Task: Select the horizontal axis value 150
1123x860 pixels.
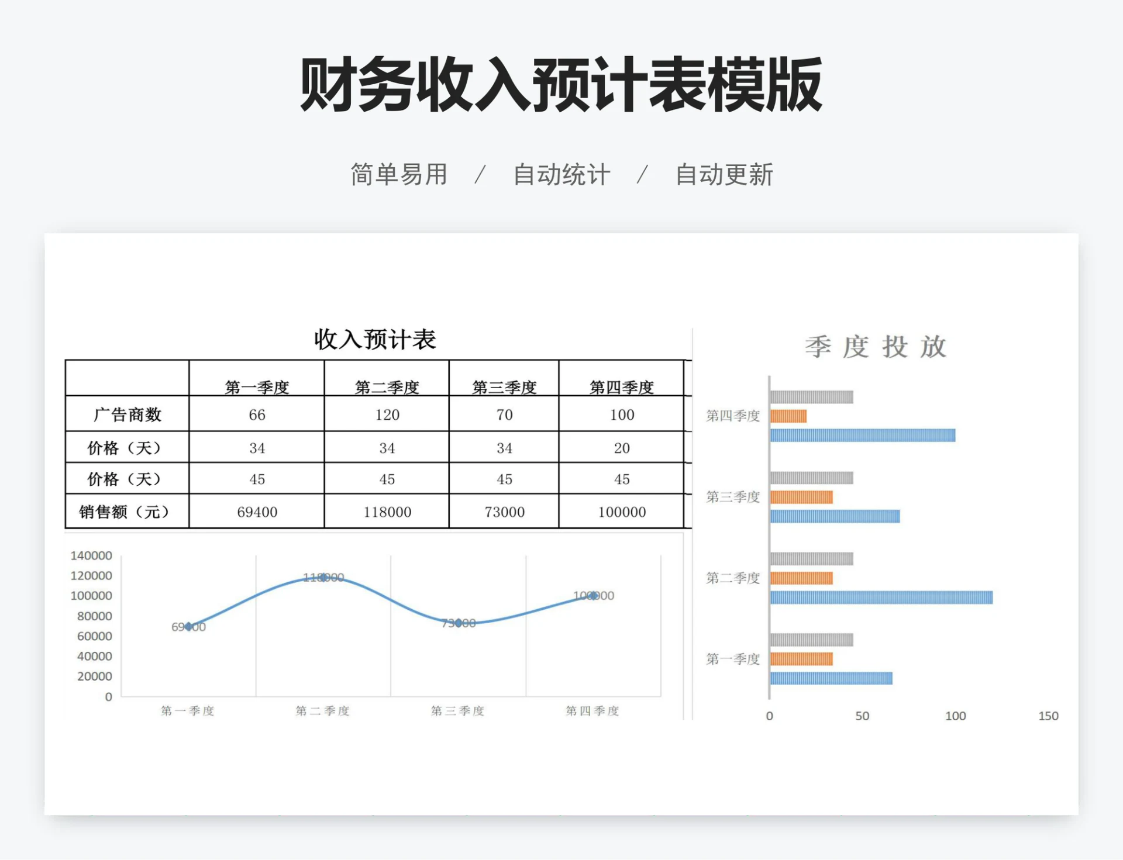Action: pyautogui.click(x=1049, y=716)
